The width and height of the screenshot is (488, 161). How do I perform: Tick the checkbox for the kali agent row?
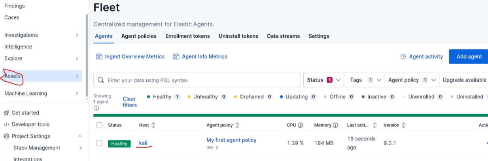coord(99,143)
